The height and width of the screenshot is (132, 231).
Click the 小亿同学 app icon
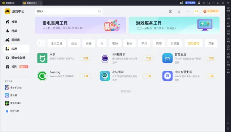[105, 76]
